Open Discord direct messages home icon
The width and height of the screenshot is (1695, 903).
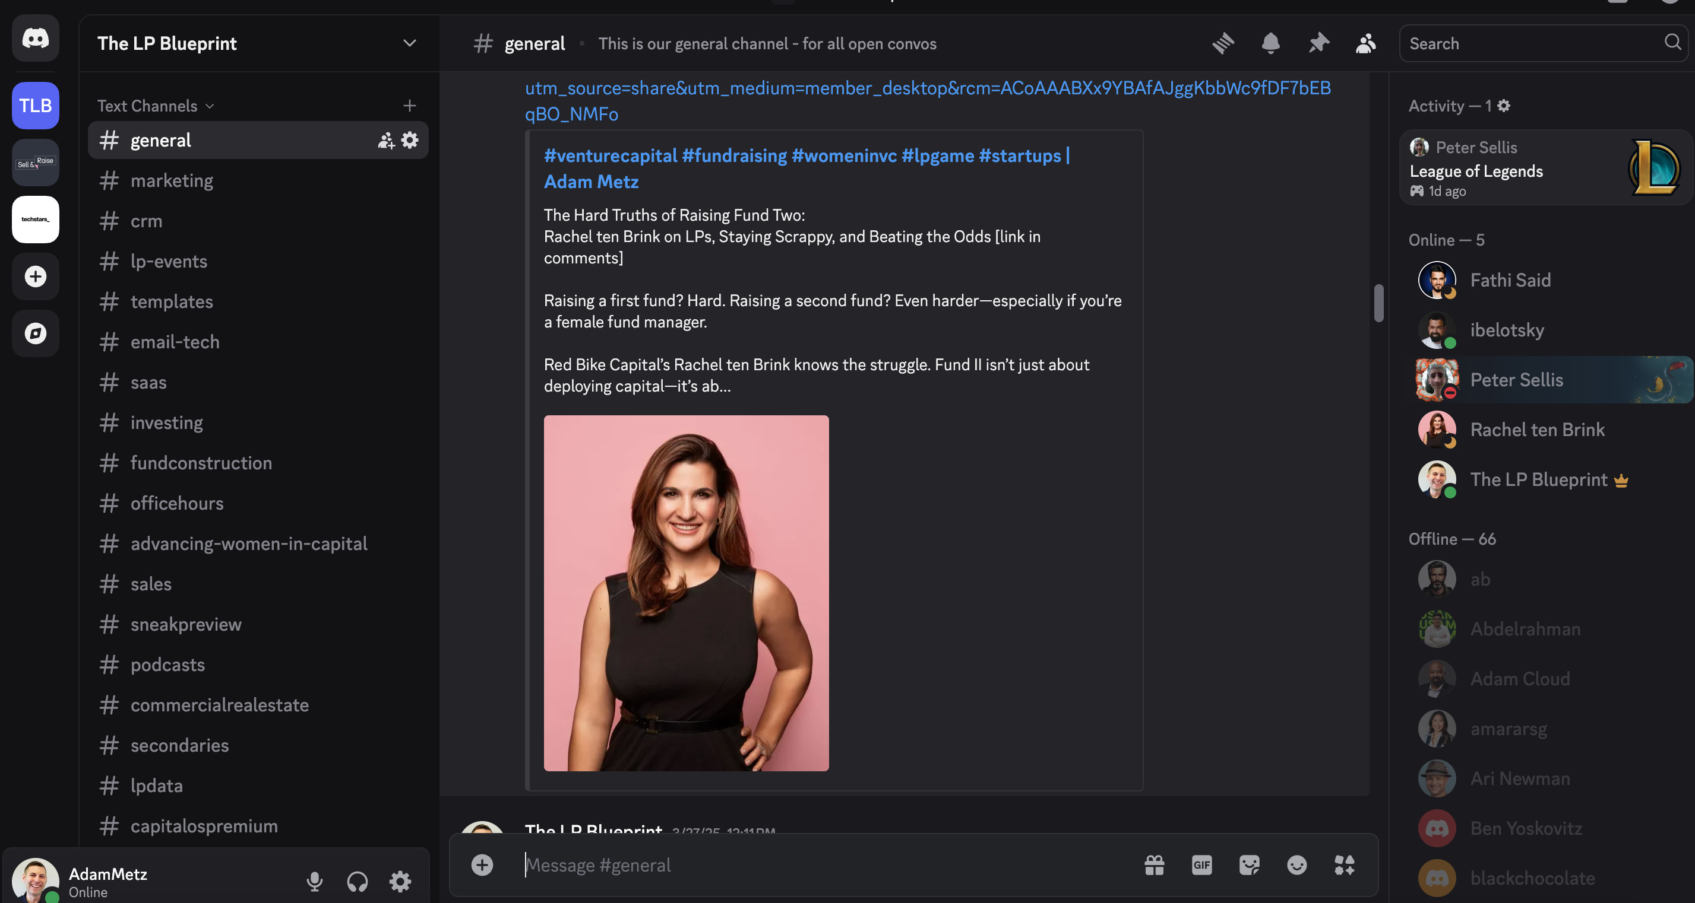(36, 38)
